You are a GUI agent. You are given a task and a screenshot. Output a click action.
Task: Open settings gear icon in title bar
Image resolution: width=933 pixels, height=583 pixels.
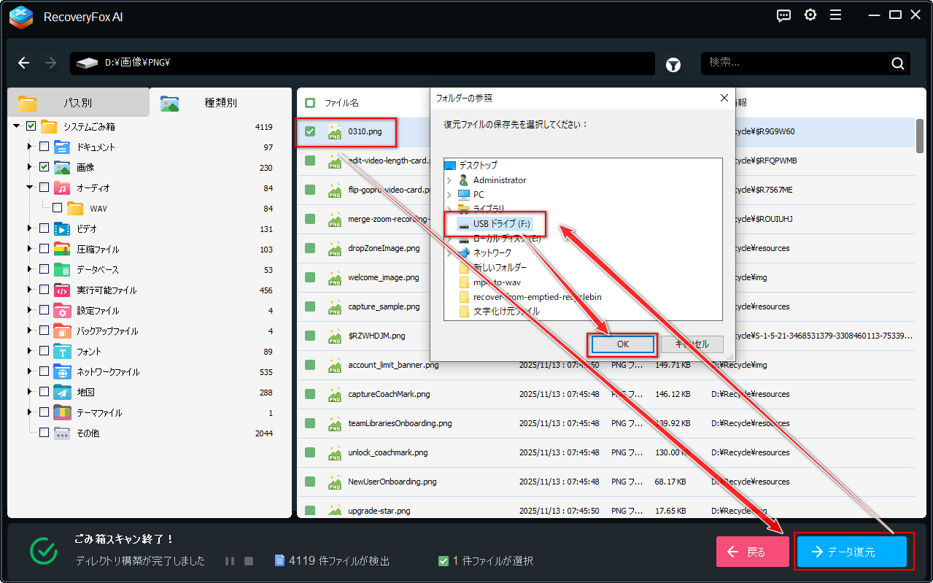click(x=810, y=15)
